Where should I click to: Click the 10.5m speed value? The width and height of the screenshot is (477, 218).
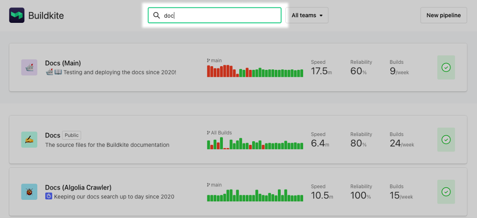point(322,196)
